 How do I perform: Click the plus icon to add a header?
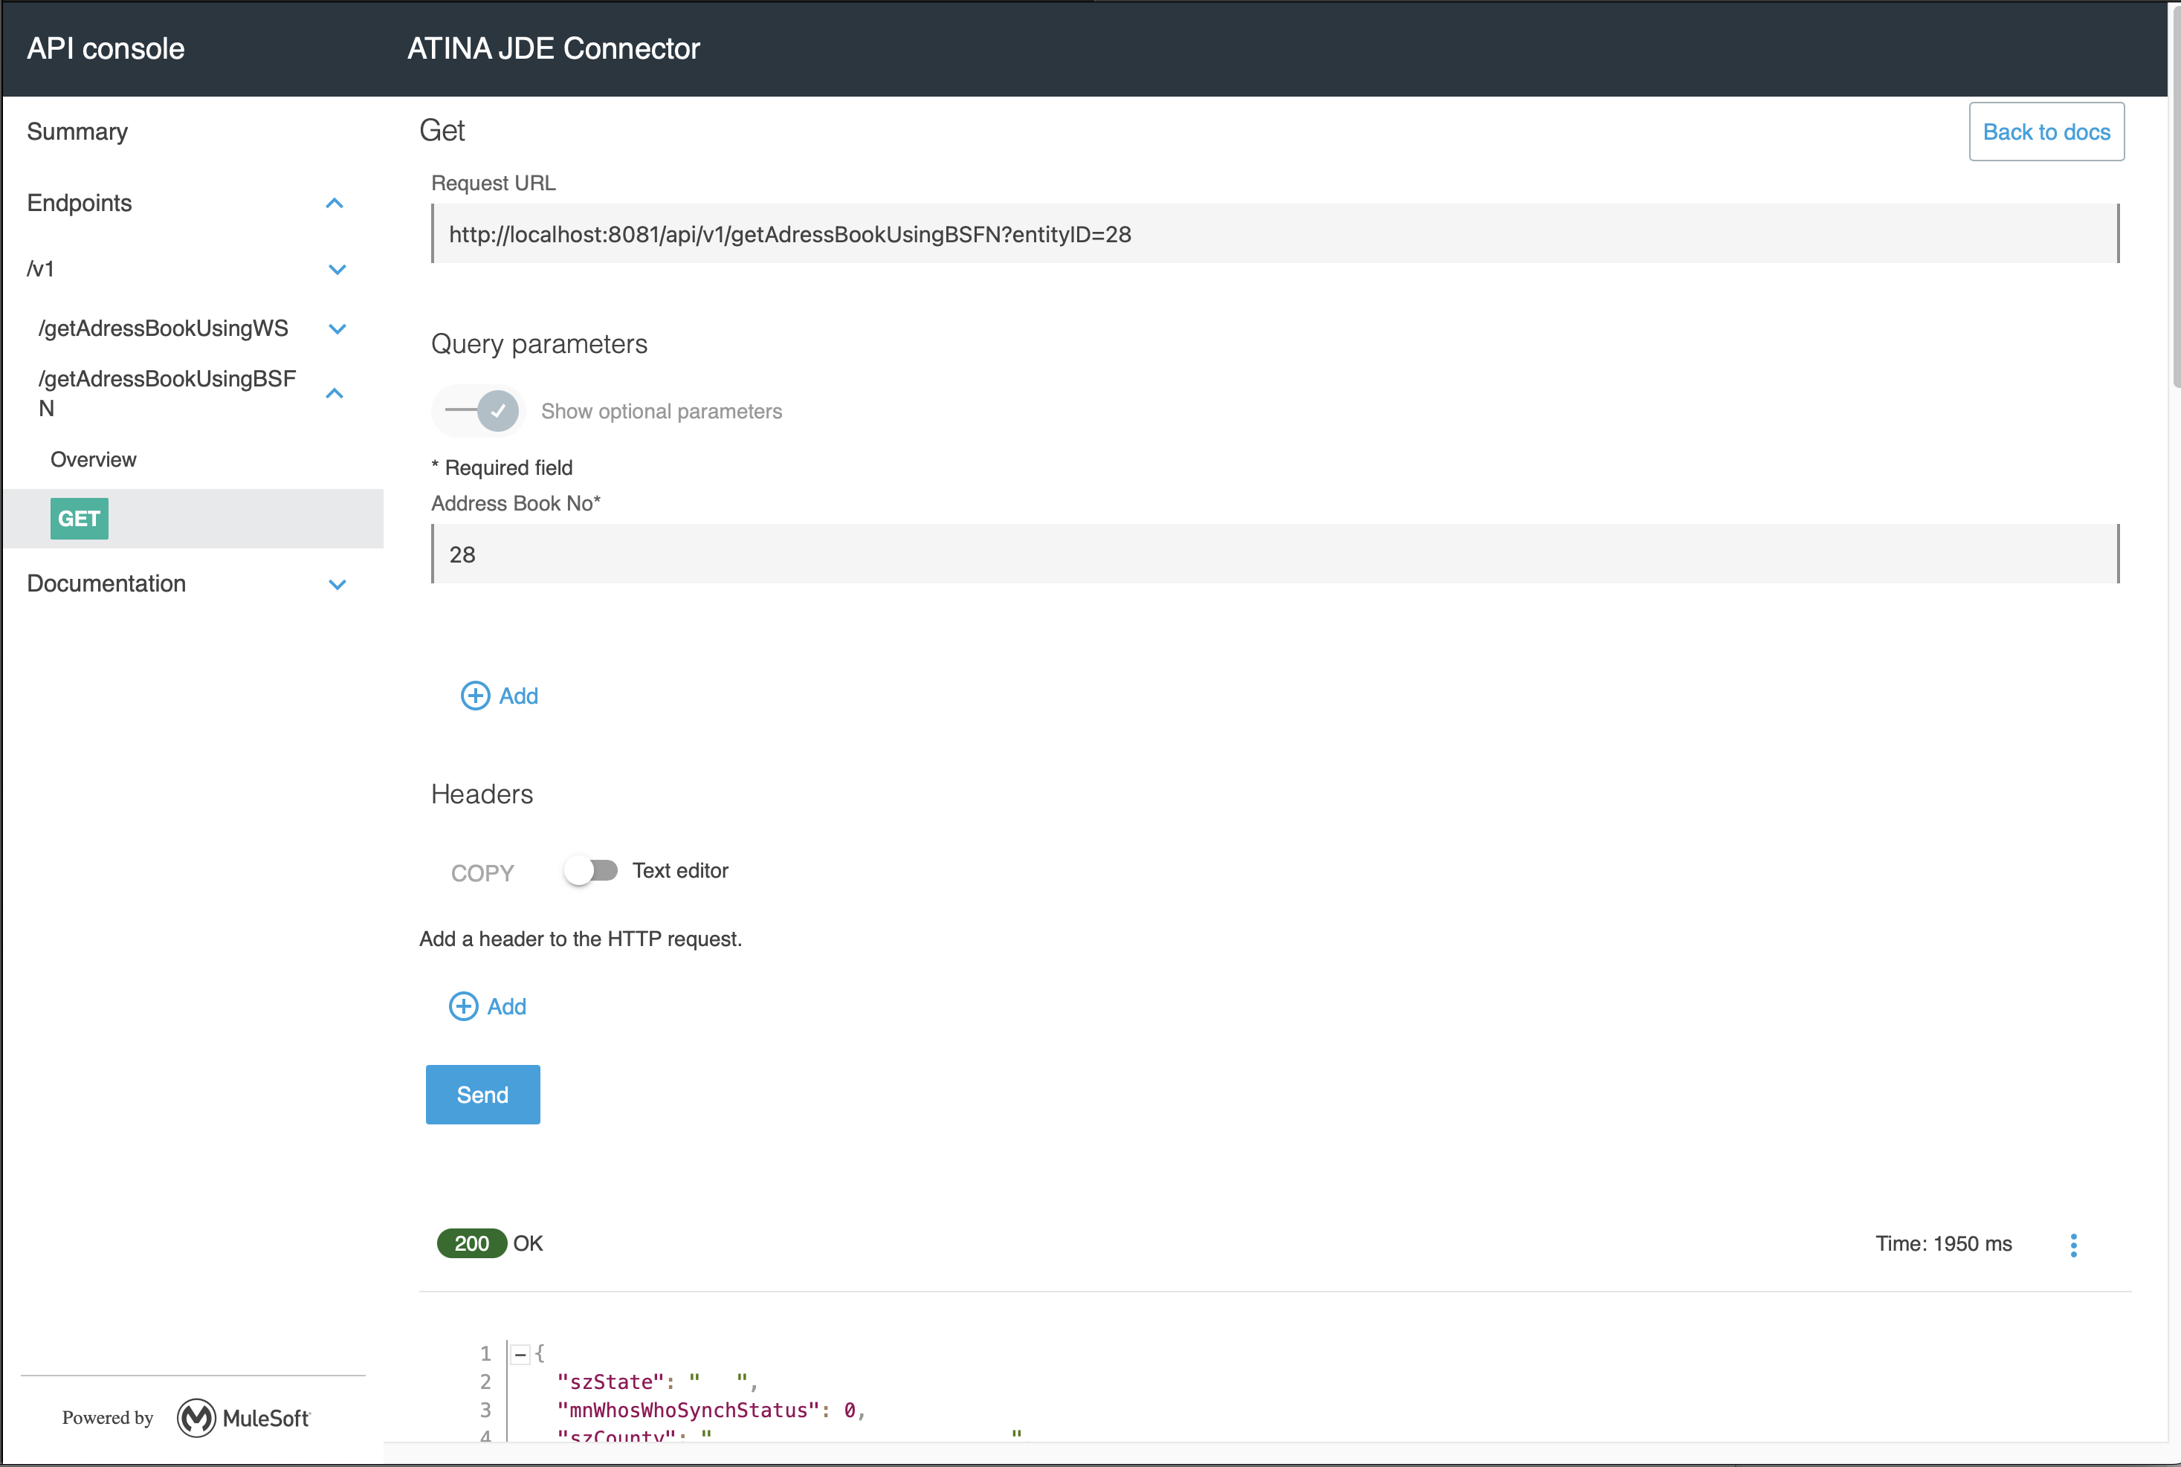tap(463, 1005)
